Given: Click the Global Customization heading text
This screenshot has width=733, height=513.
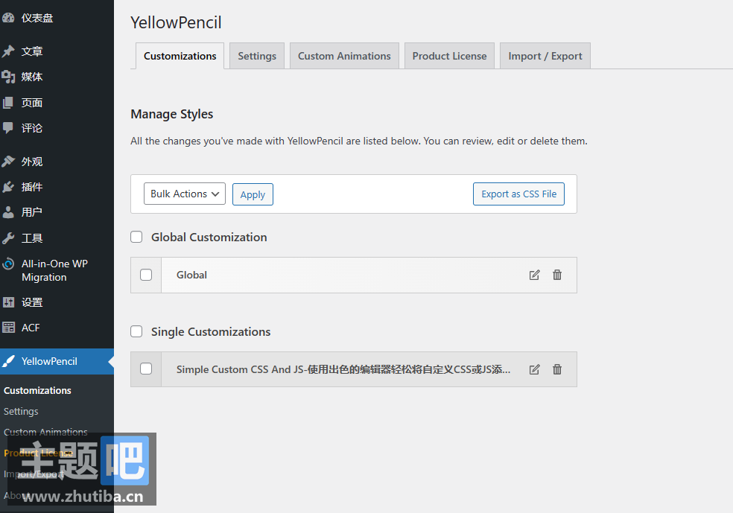Looking at the screenshot, I should [209, 237].
